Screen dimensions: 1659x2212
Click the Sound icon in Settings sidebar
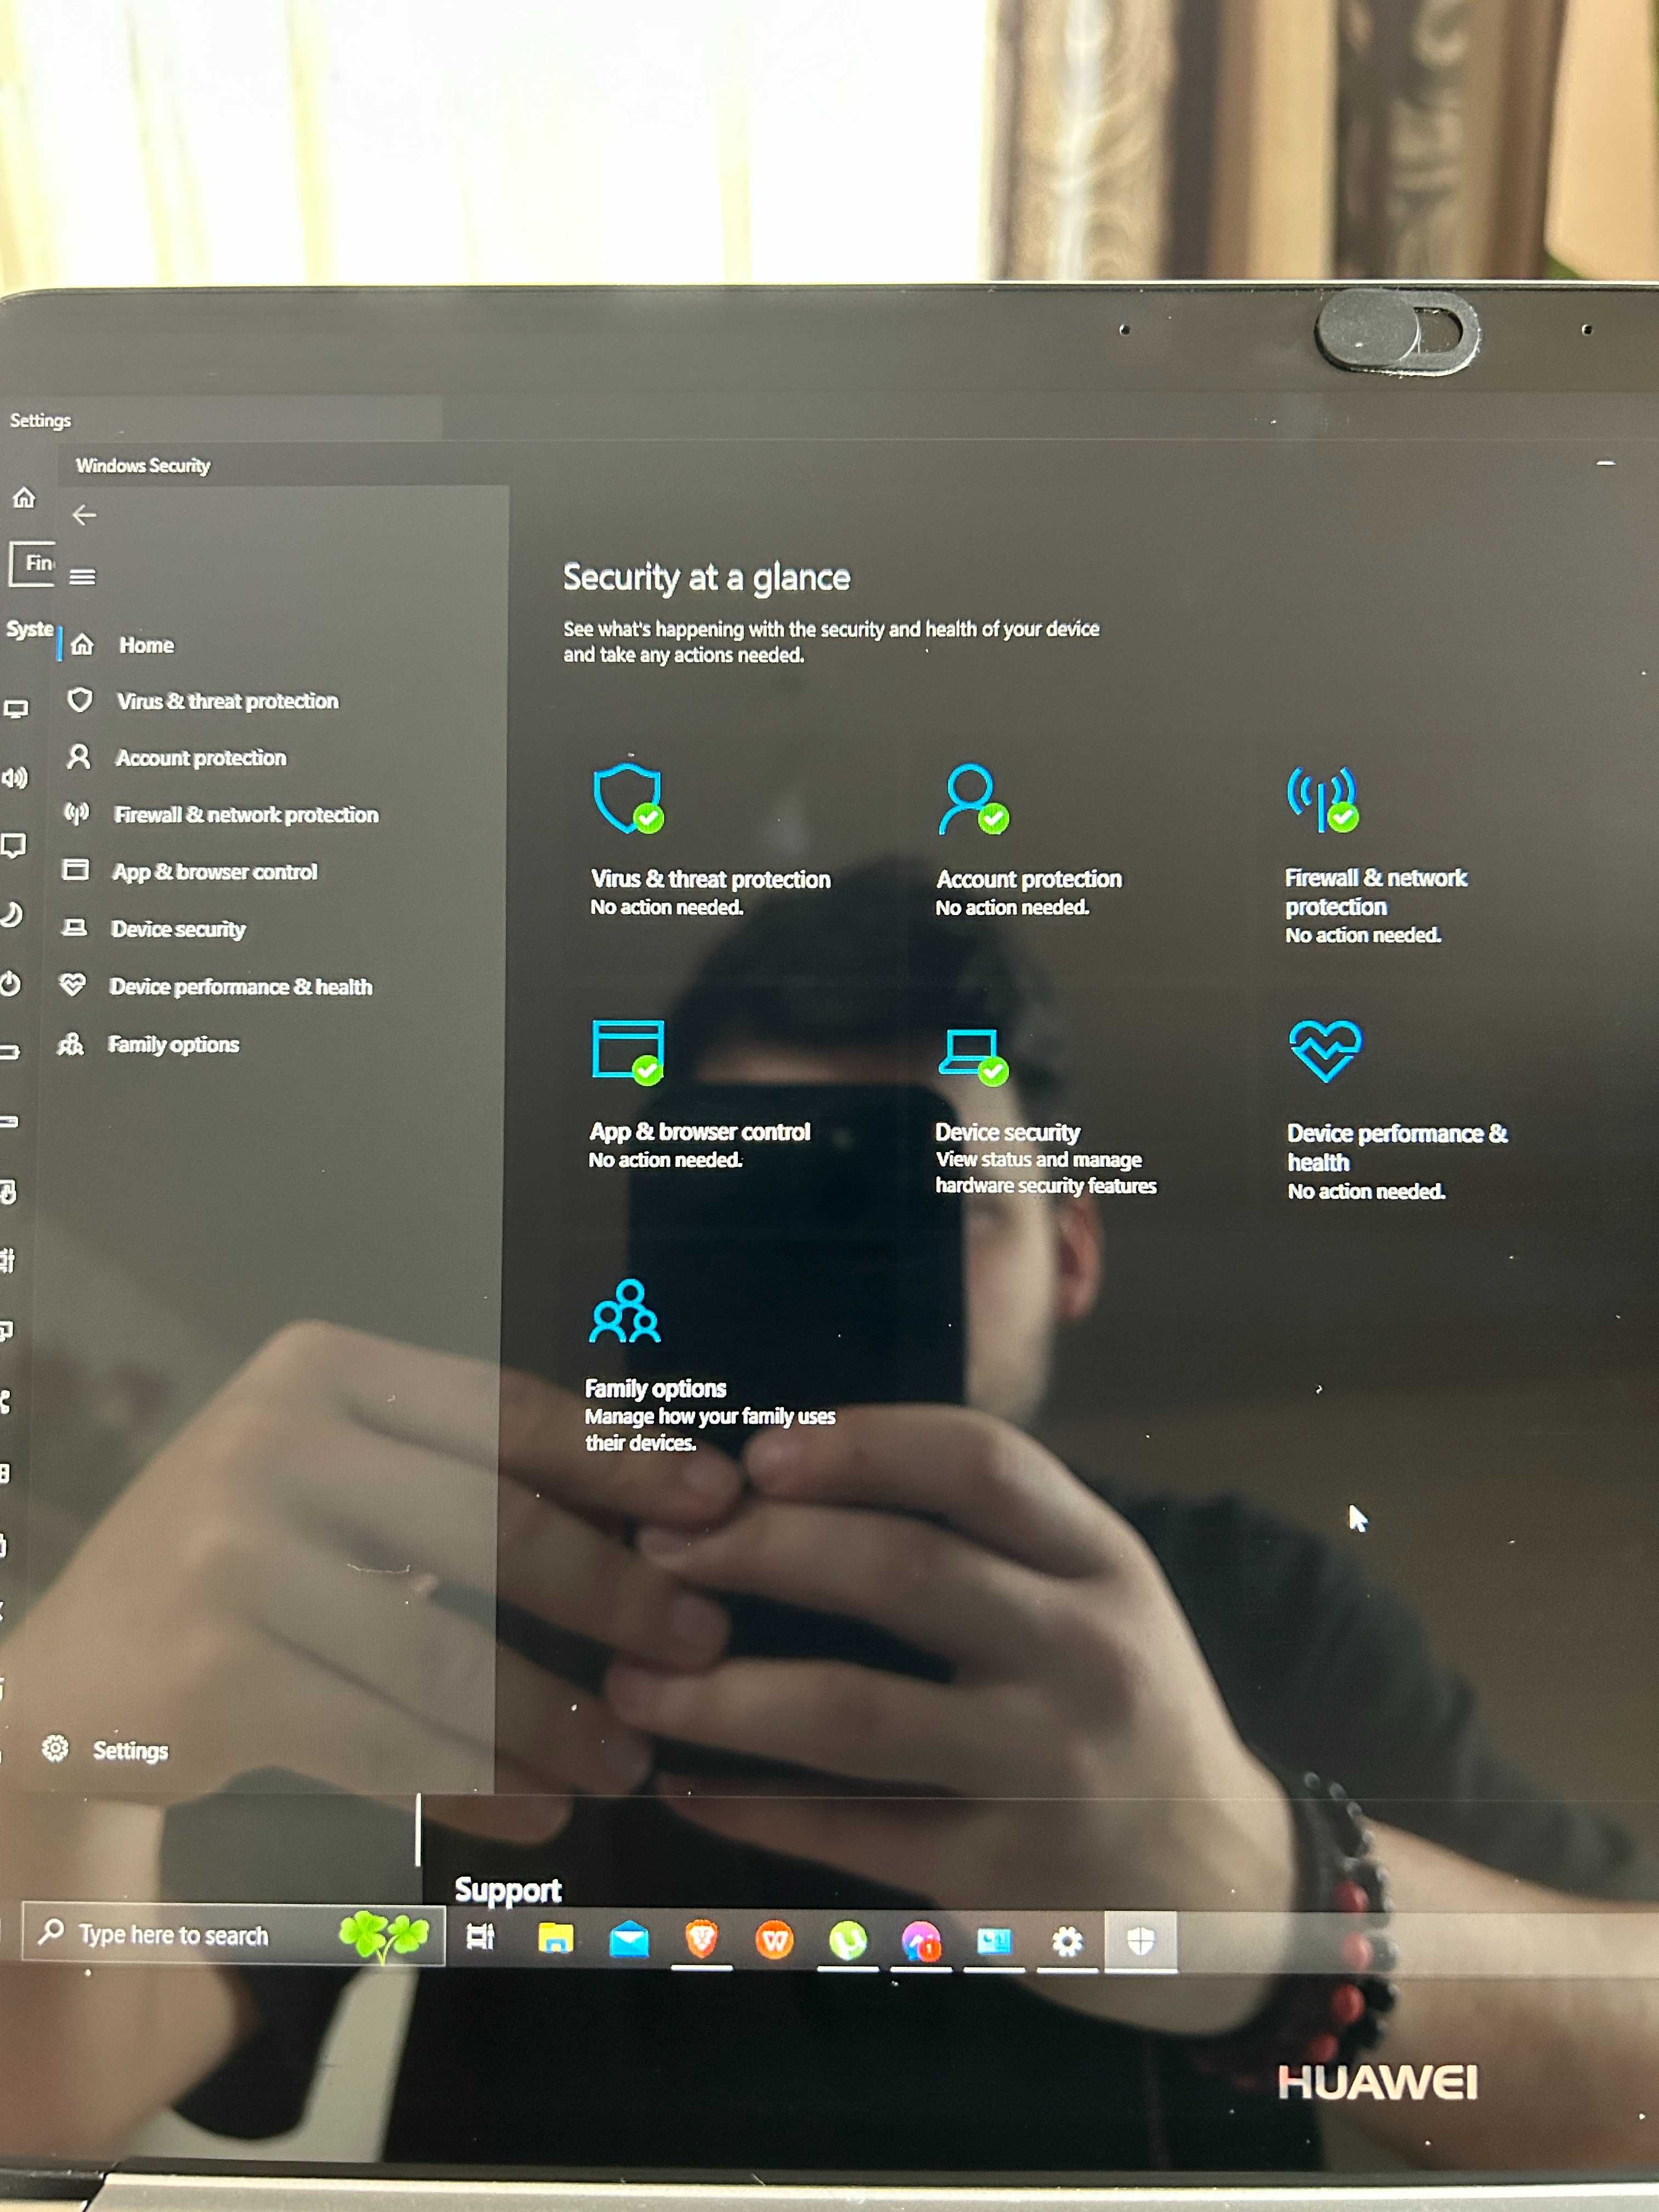tap(14, 778)
